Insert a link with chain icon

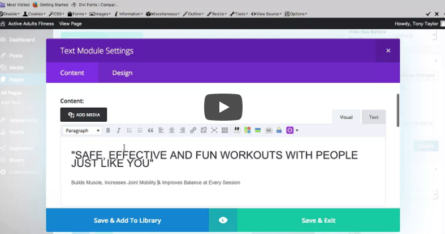pyautogui.click(x=193, y=130)
